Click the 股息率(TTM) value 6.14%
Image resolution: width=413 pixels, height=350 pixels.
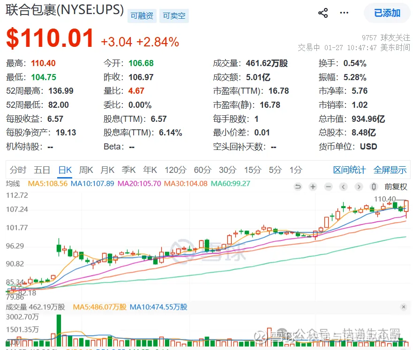click(x=171, y=133)
